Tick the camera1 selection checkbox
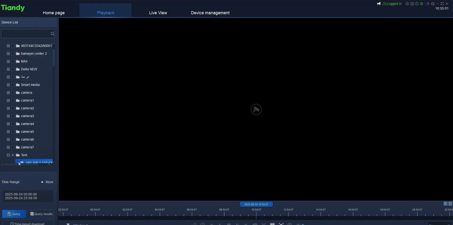This screenshot has width=453, height=225. click(x=12, y=100)
